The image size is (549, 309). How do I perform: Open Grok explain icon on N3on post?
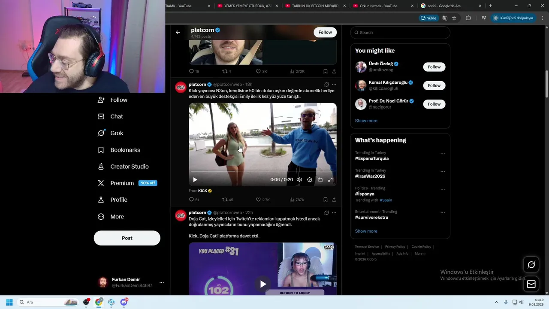[326, 85]
